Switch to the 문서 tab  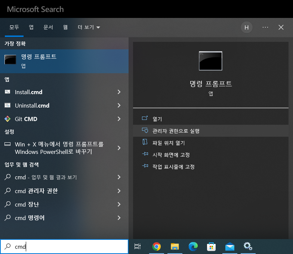click(x=48, y=28)
